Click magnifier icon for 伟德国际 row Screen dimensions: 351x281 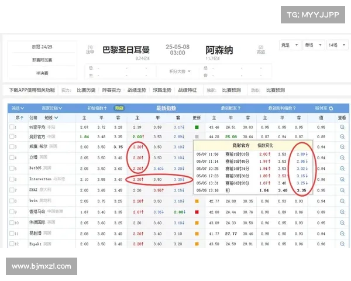pyautogui.click(x=342, y=222)
